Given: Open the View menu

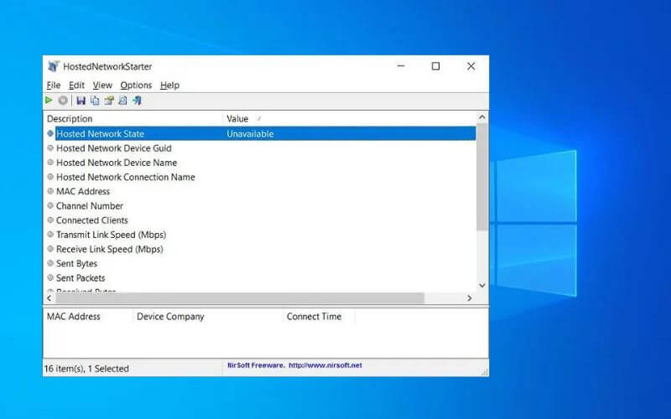Looking at the screenshot, I should [102, 85].
